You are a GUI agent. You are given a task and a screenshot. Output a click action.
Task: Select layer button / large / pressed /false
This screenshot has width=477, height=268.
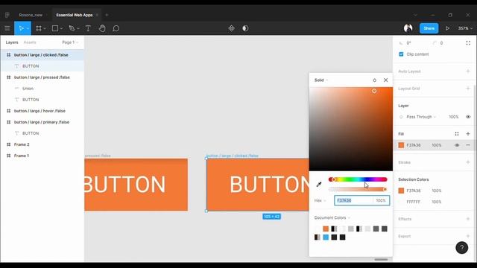42,77
